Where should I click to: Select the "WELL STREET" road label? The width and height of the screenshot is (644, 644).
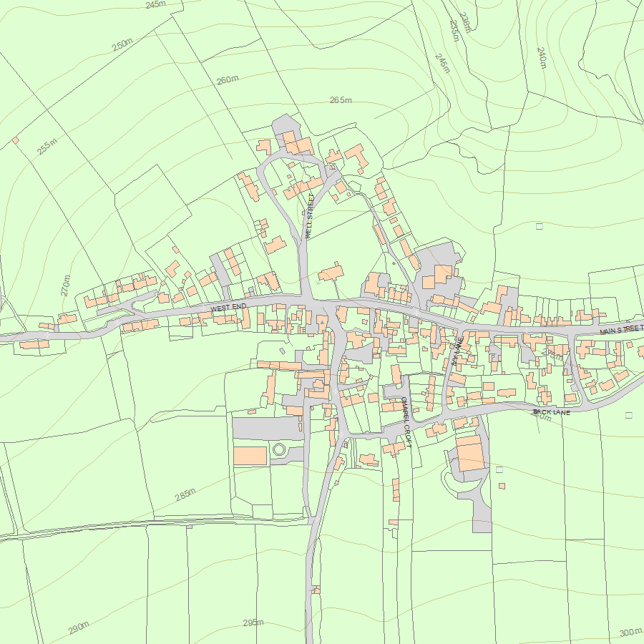tap(310, 216)
